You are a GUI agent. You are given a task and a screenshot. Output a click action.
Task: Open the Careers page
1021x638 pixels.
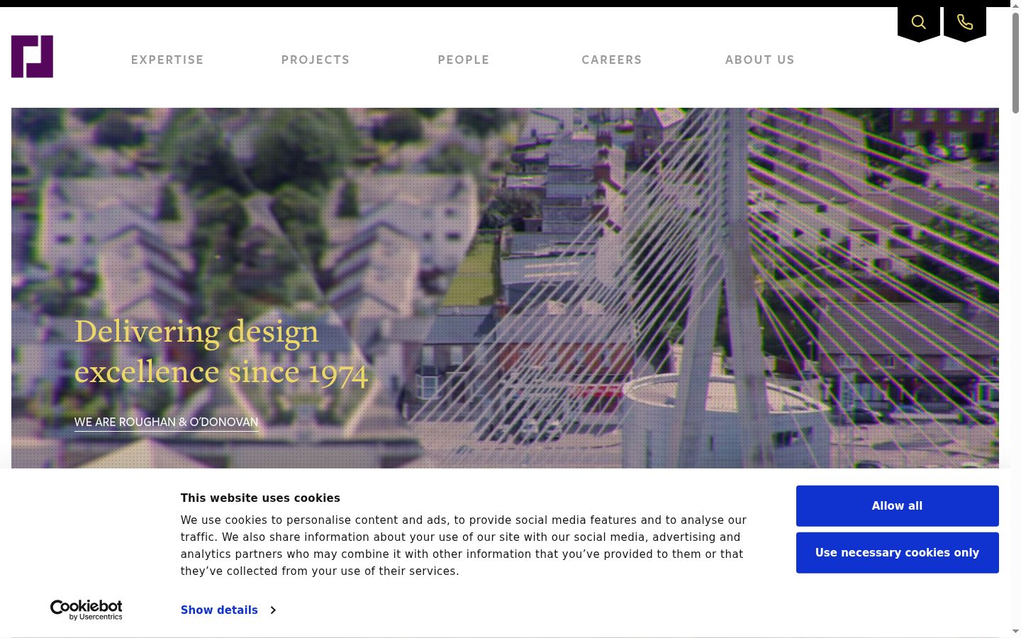612,60
